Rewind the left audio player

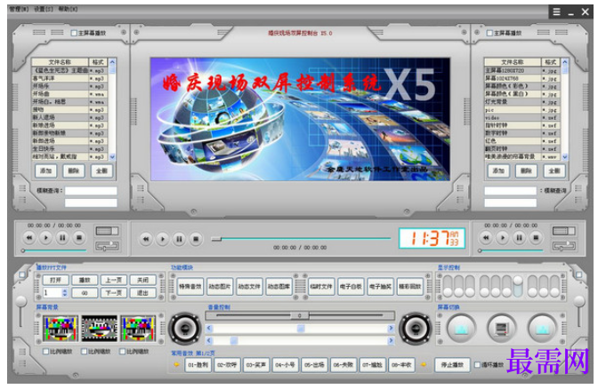click(x=29, y=238)
